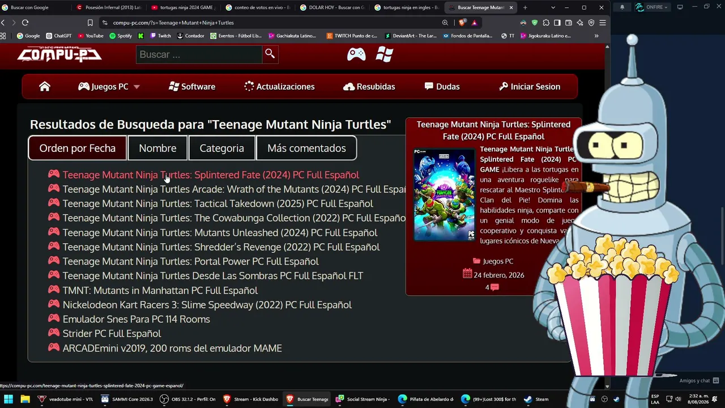Open Emulador Snes Para PC 114 Rooms
This screenshot has width=725, height=408.
point(136,319)
